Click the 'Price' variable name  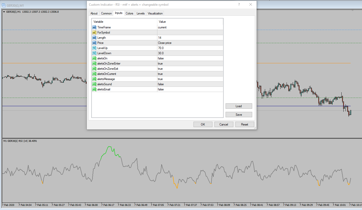click(101, 43)
